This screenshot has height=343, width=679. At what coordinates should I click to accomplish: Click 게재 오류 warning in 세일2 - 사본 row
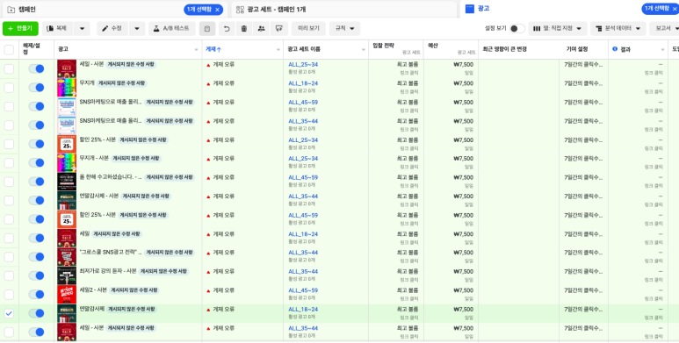coord(220,290)
